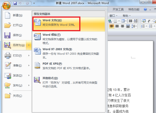Viewport: 156px width, 113px height.
Task: Click document text line ending '13 年，累计'
Action: pos(119,90)
